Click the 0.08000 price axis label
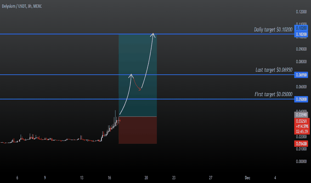This screenshot has height=183, width=311. pyautogui.click(x=301, y=62)
